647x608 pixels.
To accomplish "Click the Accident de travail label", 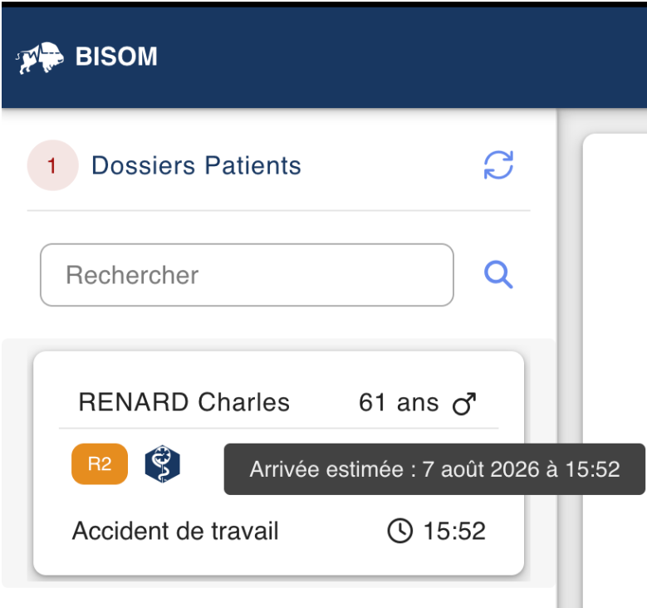I will click(x=175, y=532).
